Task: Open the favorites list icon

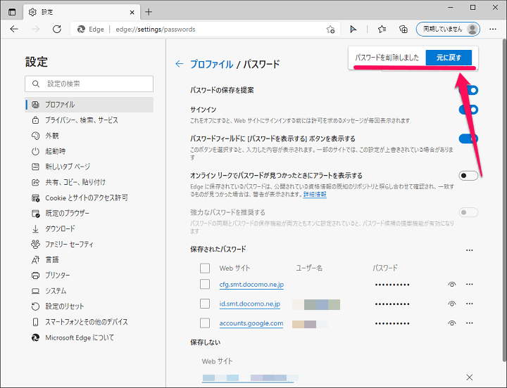Action: click(382, 30)
